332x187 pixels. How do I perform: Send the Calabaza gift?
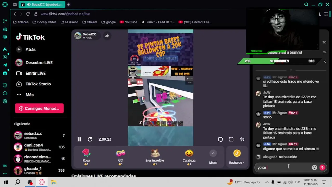[x=189, y=157]
